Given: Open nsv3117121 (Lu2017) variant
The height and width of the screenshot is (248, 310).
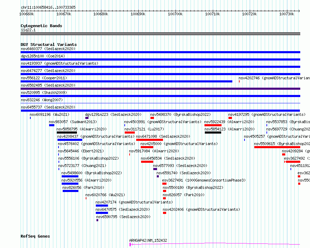Looking at the screenshot, I should click(x=144, y=129).
